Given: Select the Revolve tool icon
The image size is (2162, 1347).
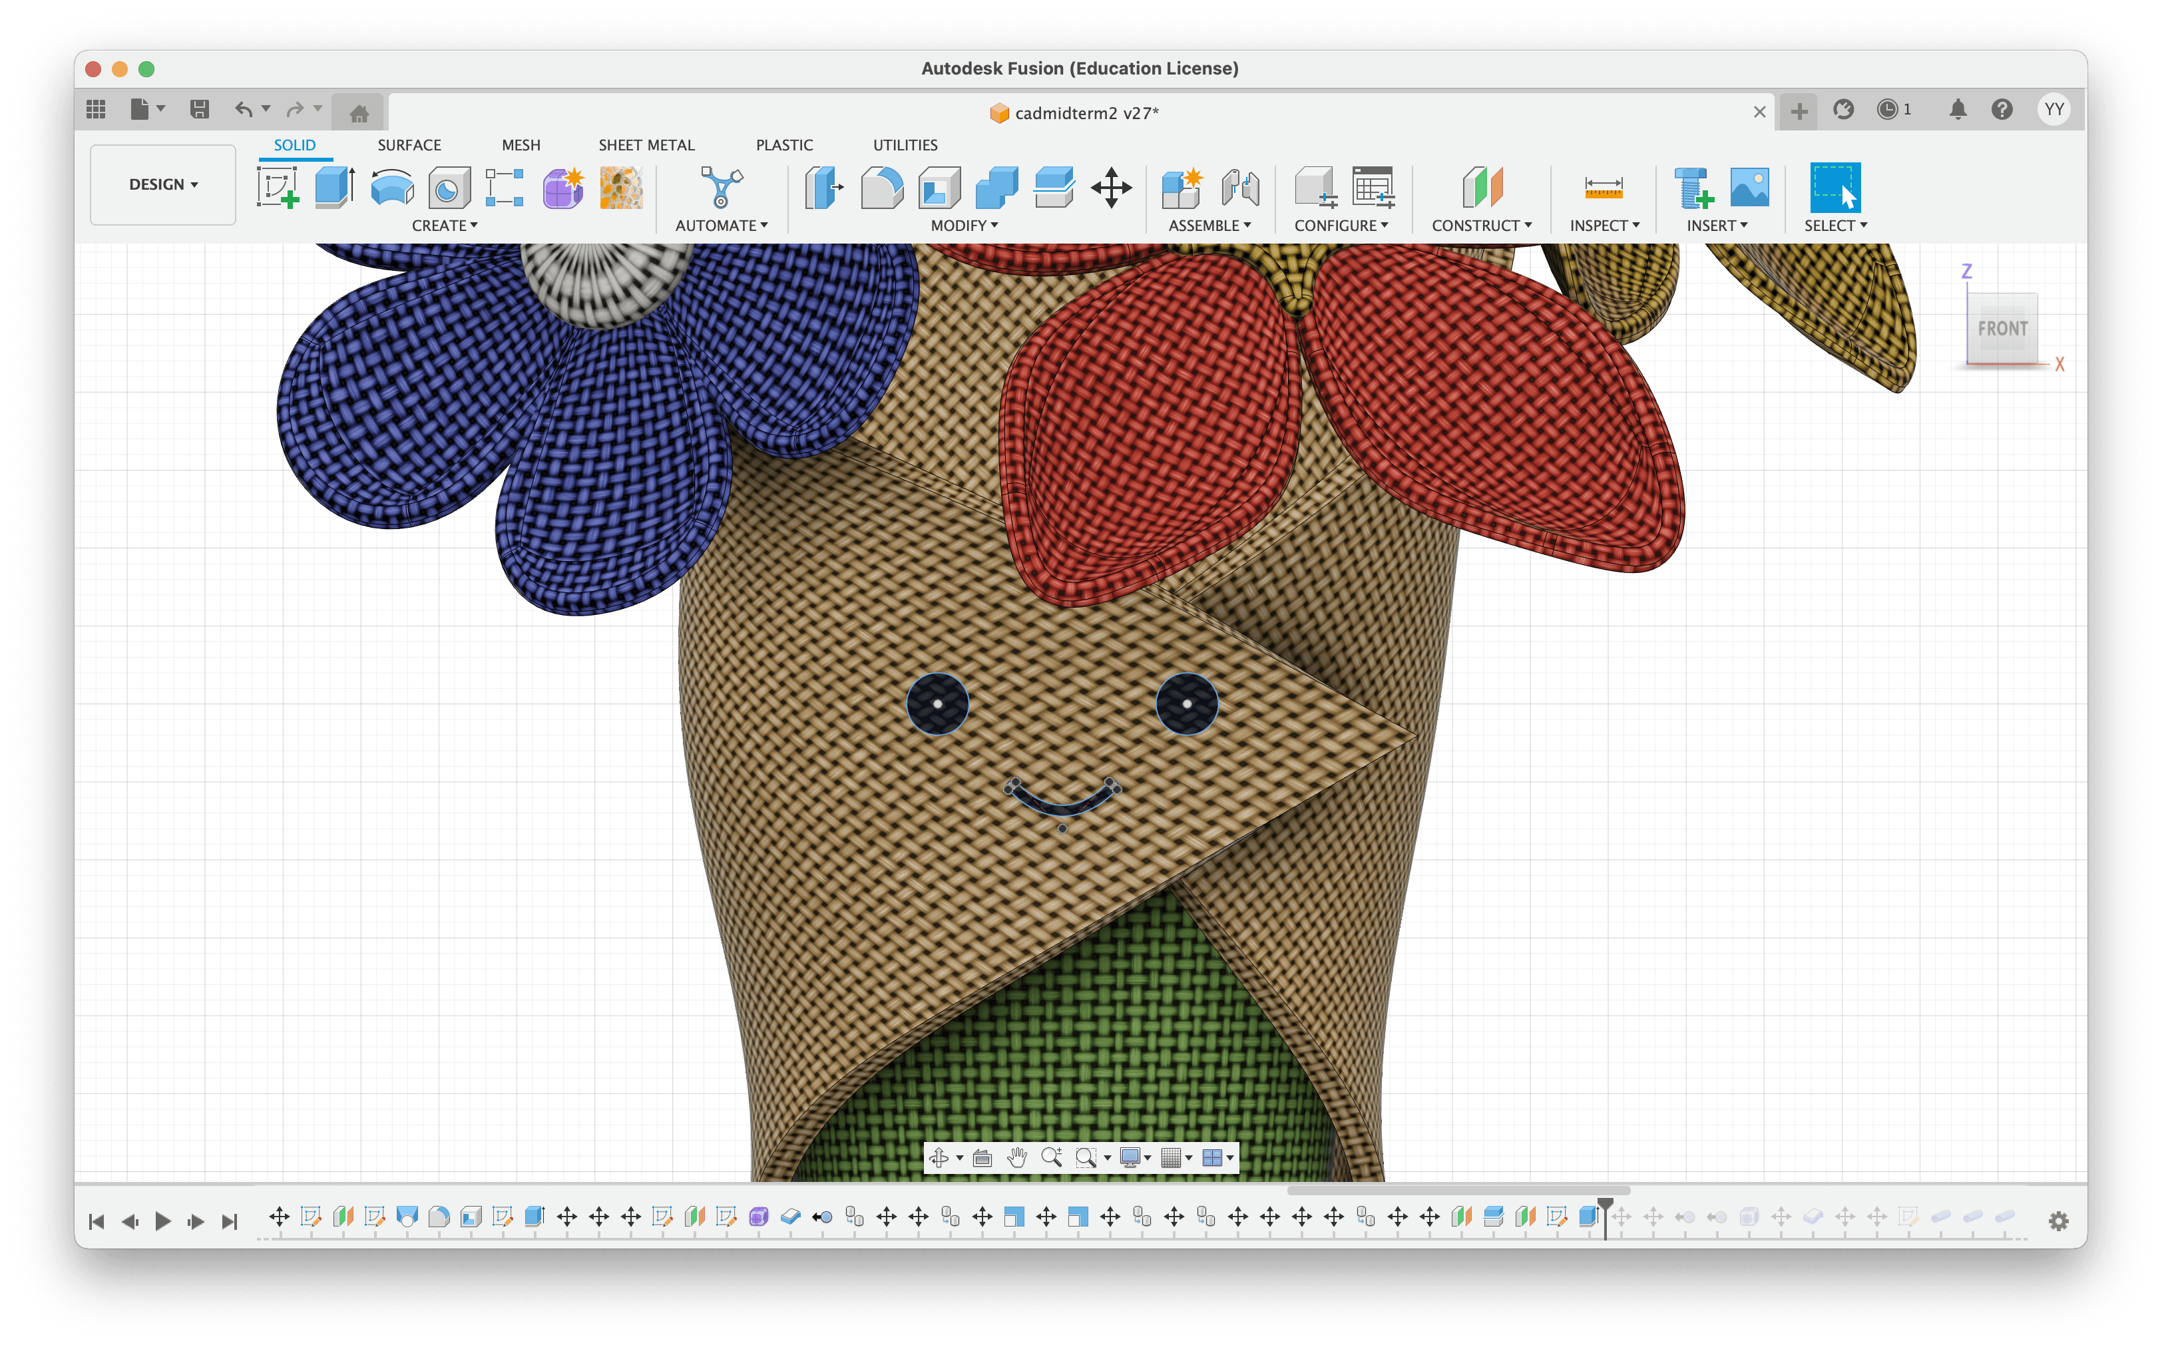Looking at the screenshot, I should click(x=392, y=188).
